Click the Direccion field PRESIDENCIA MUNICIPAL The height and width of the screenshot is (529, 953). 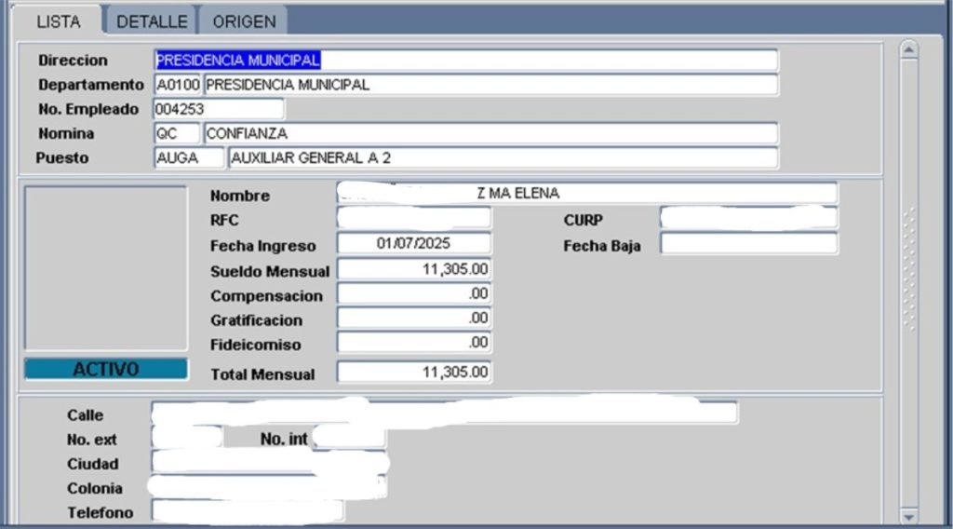465,61
